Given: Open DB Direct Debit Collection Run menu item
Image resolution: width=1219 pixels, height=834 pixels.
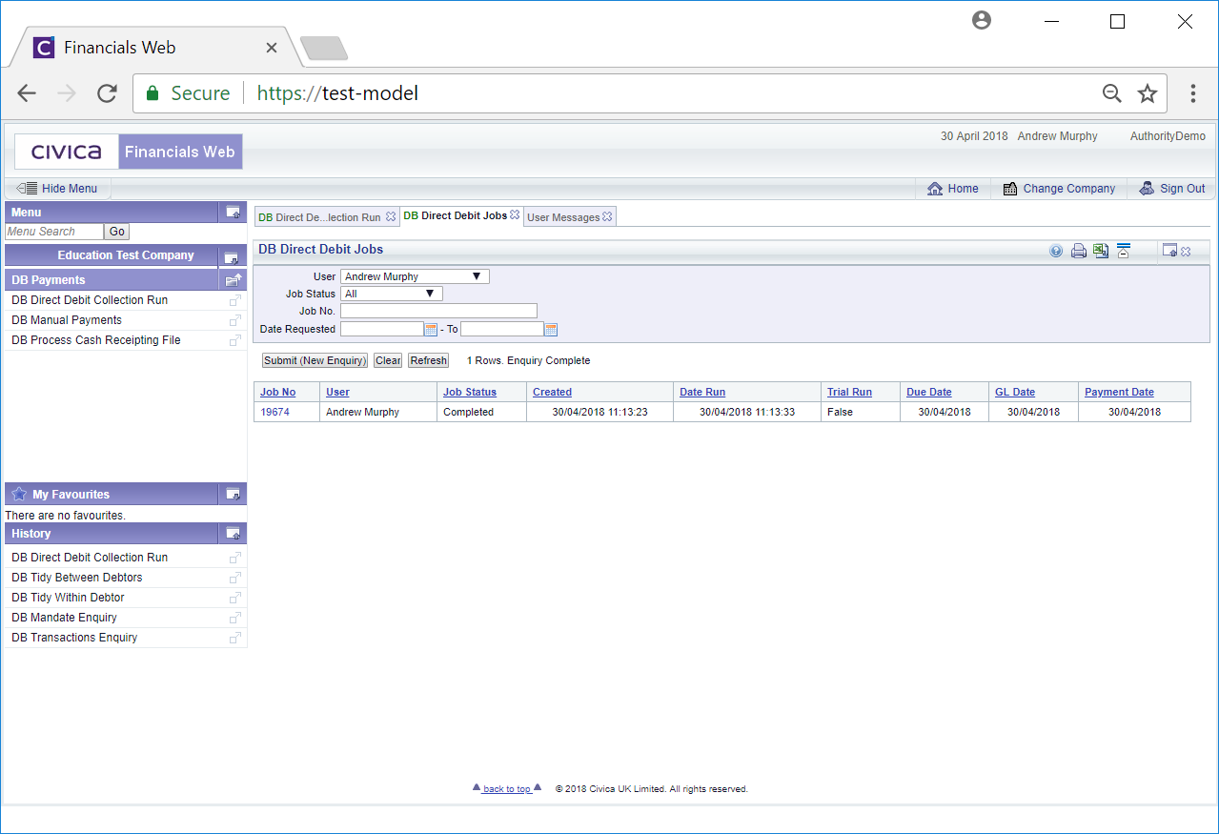Looking at the screenshot, I should (90, 300).
